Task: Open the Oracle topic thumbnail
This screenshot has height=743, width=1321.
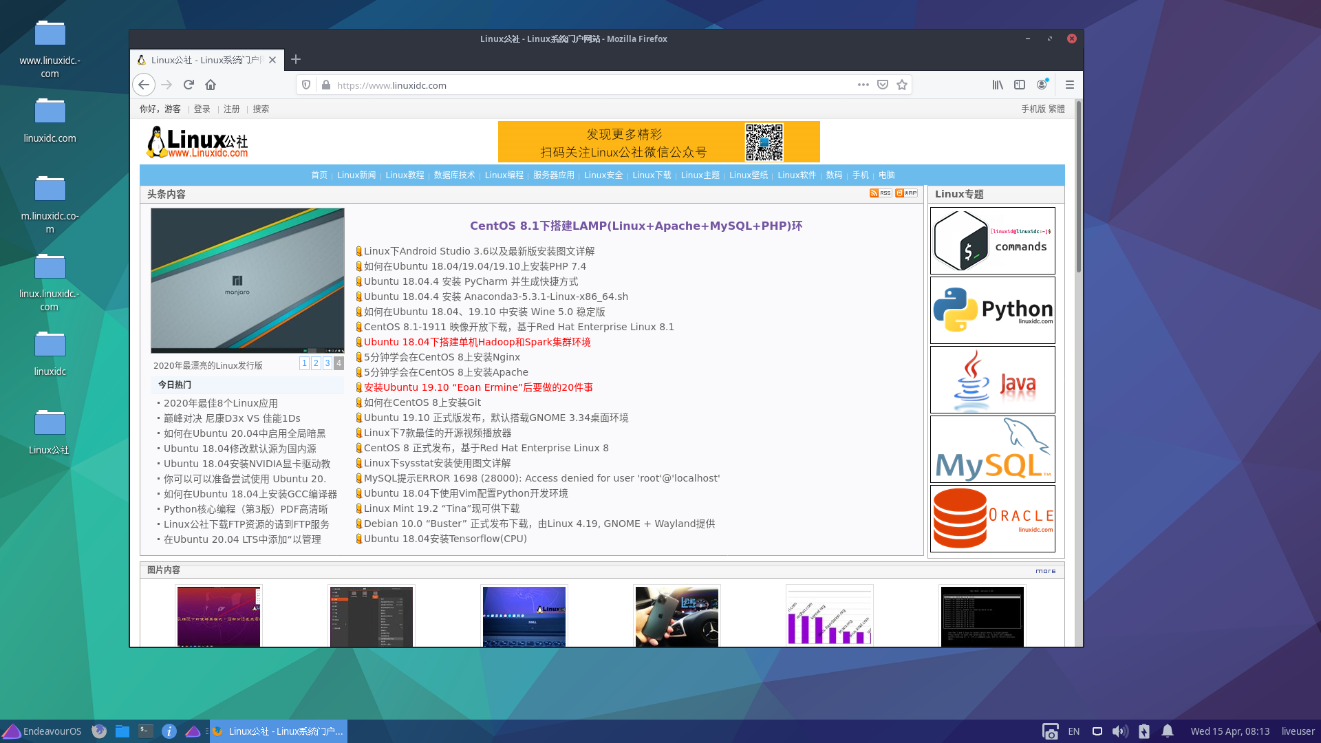Action: tap(992, 519)
